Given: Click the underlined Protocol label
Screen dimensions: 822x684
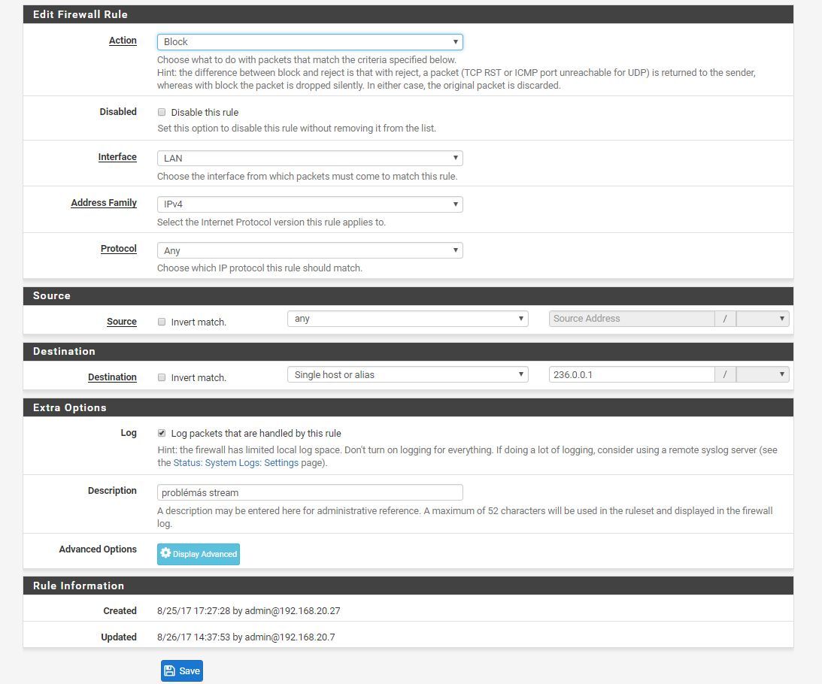Looking at the screenshot, I should [x=119, y=249].
